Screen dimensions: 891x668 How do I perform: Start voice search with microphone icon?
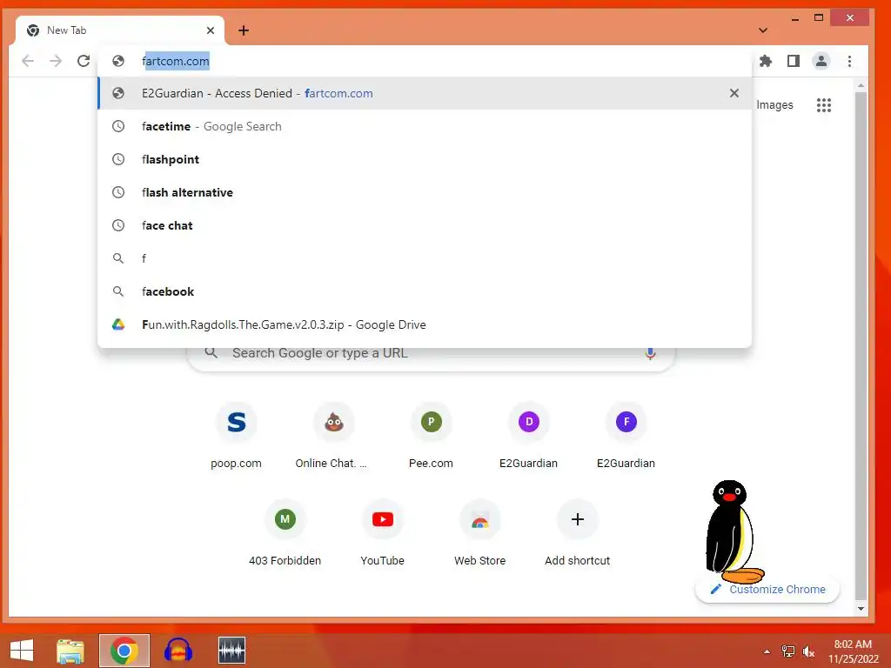point(650,353)
